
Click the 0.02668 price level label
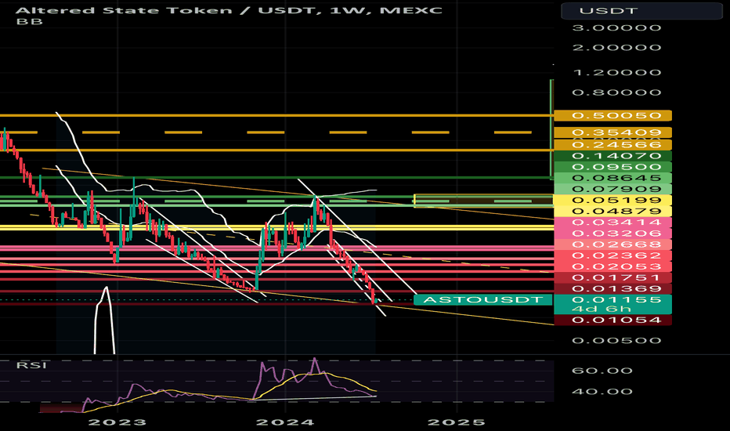coord(613,244)
